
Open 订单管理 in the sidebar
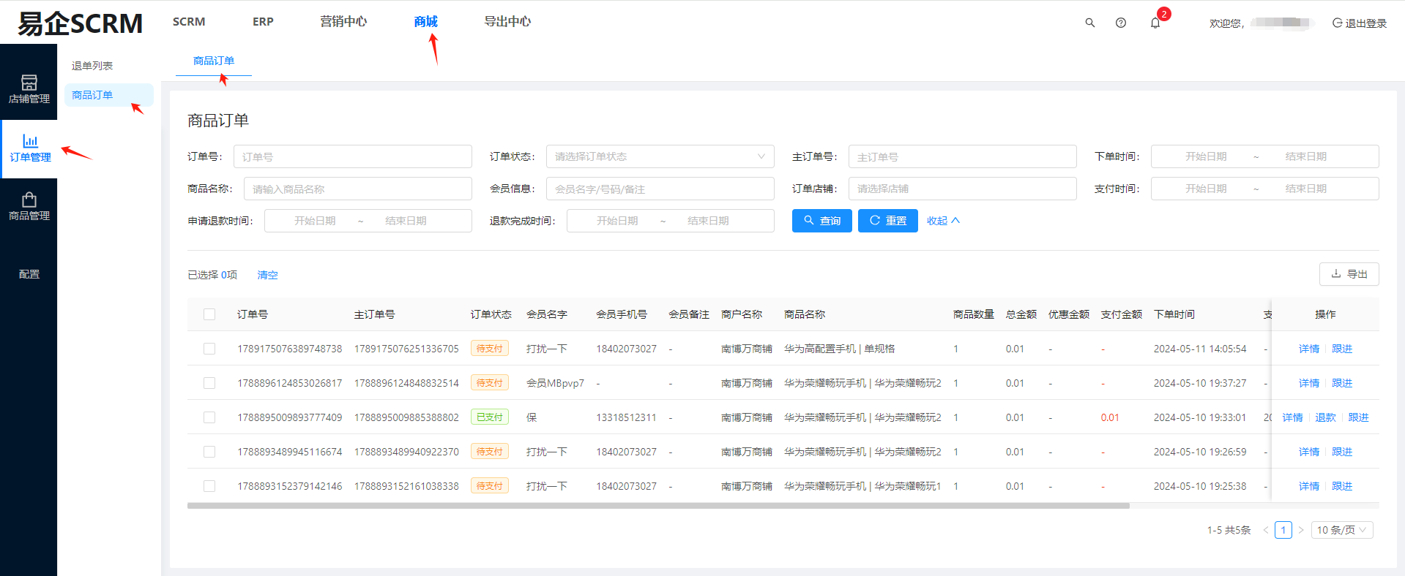[30, 148]
